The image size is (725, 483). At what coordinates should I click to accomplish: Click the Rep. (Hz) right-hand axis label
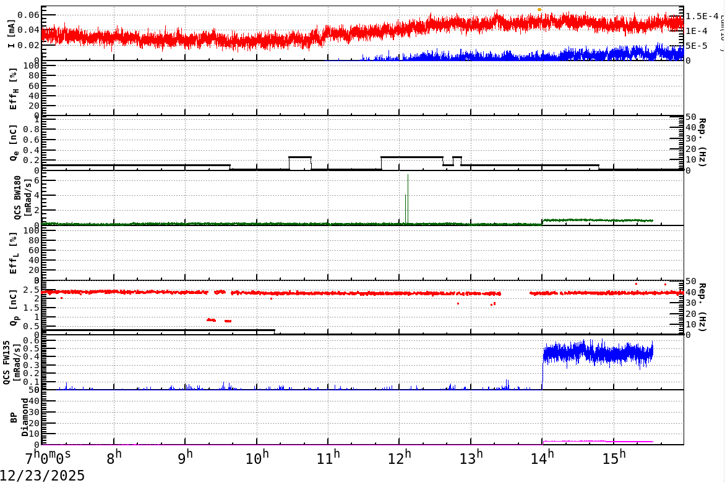(703, 142)
